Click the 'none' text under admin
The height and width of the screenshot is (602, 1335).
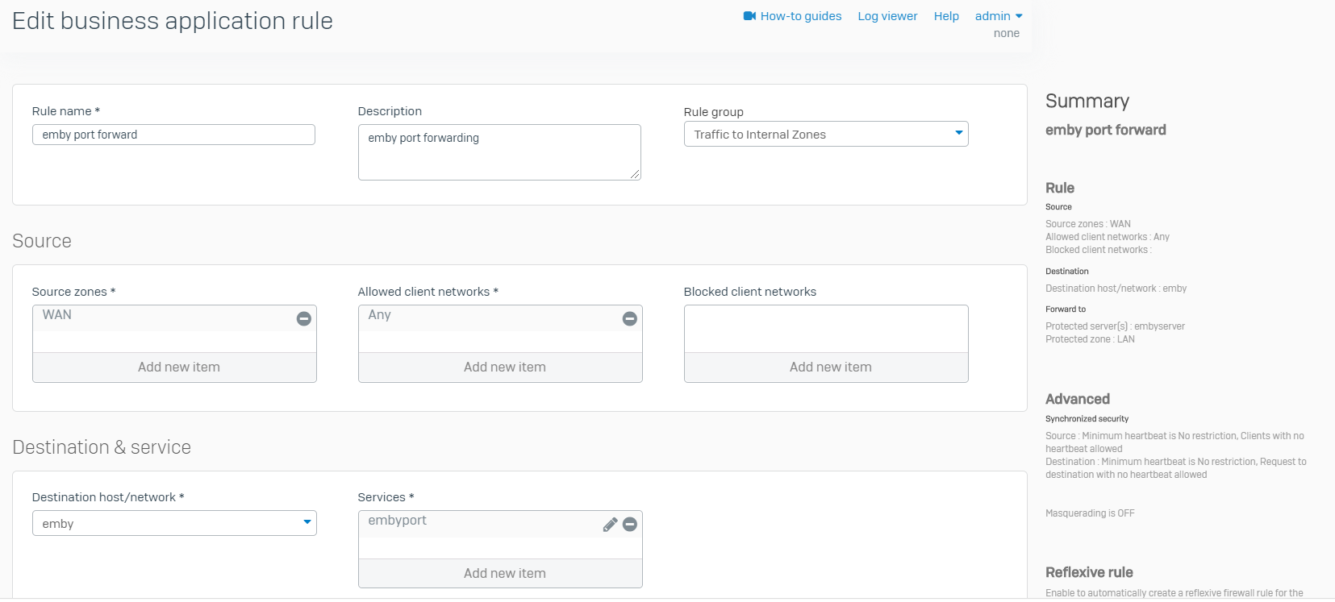tap(1007, 33)
